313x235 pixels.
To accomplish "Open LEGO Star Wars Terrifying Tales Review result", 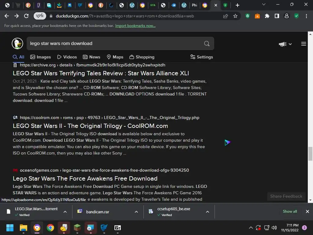I will [101, 73].
